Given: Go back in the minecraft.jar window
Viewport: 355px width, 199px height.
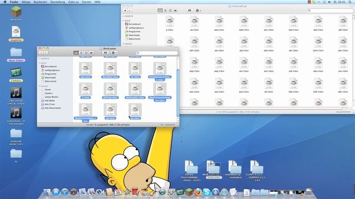Looking at the screenshot, I should 125,11.
